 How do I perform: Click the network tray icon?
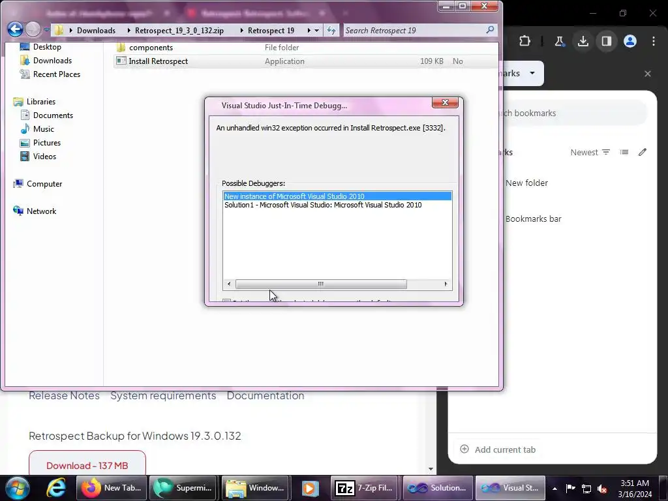point(586,489)
